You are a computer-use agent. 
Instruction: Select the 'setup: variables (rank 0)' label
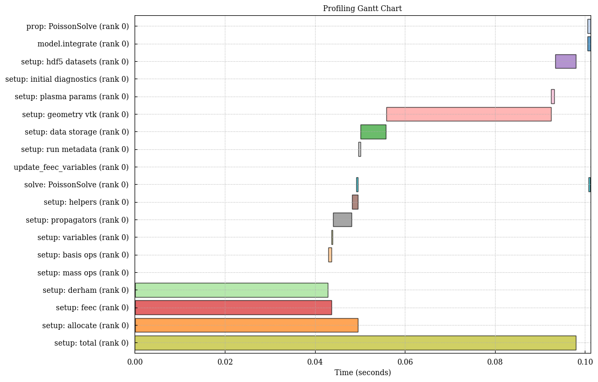[x=83, y=237]
